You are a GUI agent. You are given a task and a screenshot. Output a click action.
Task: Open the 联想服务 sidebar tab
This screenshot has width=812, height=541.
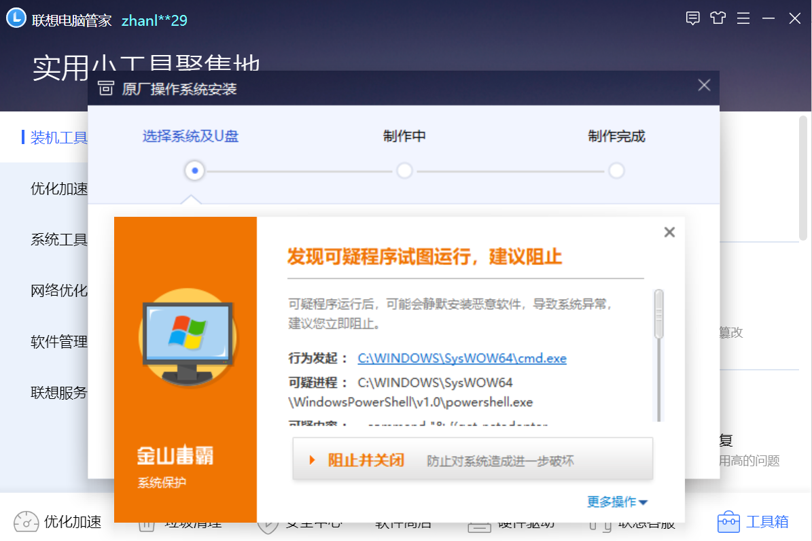tap(58, 392)
